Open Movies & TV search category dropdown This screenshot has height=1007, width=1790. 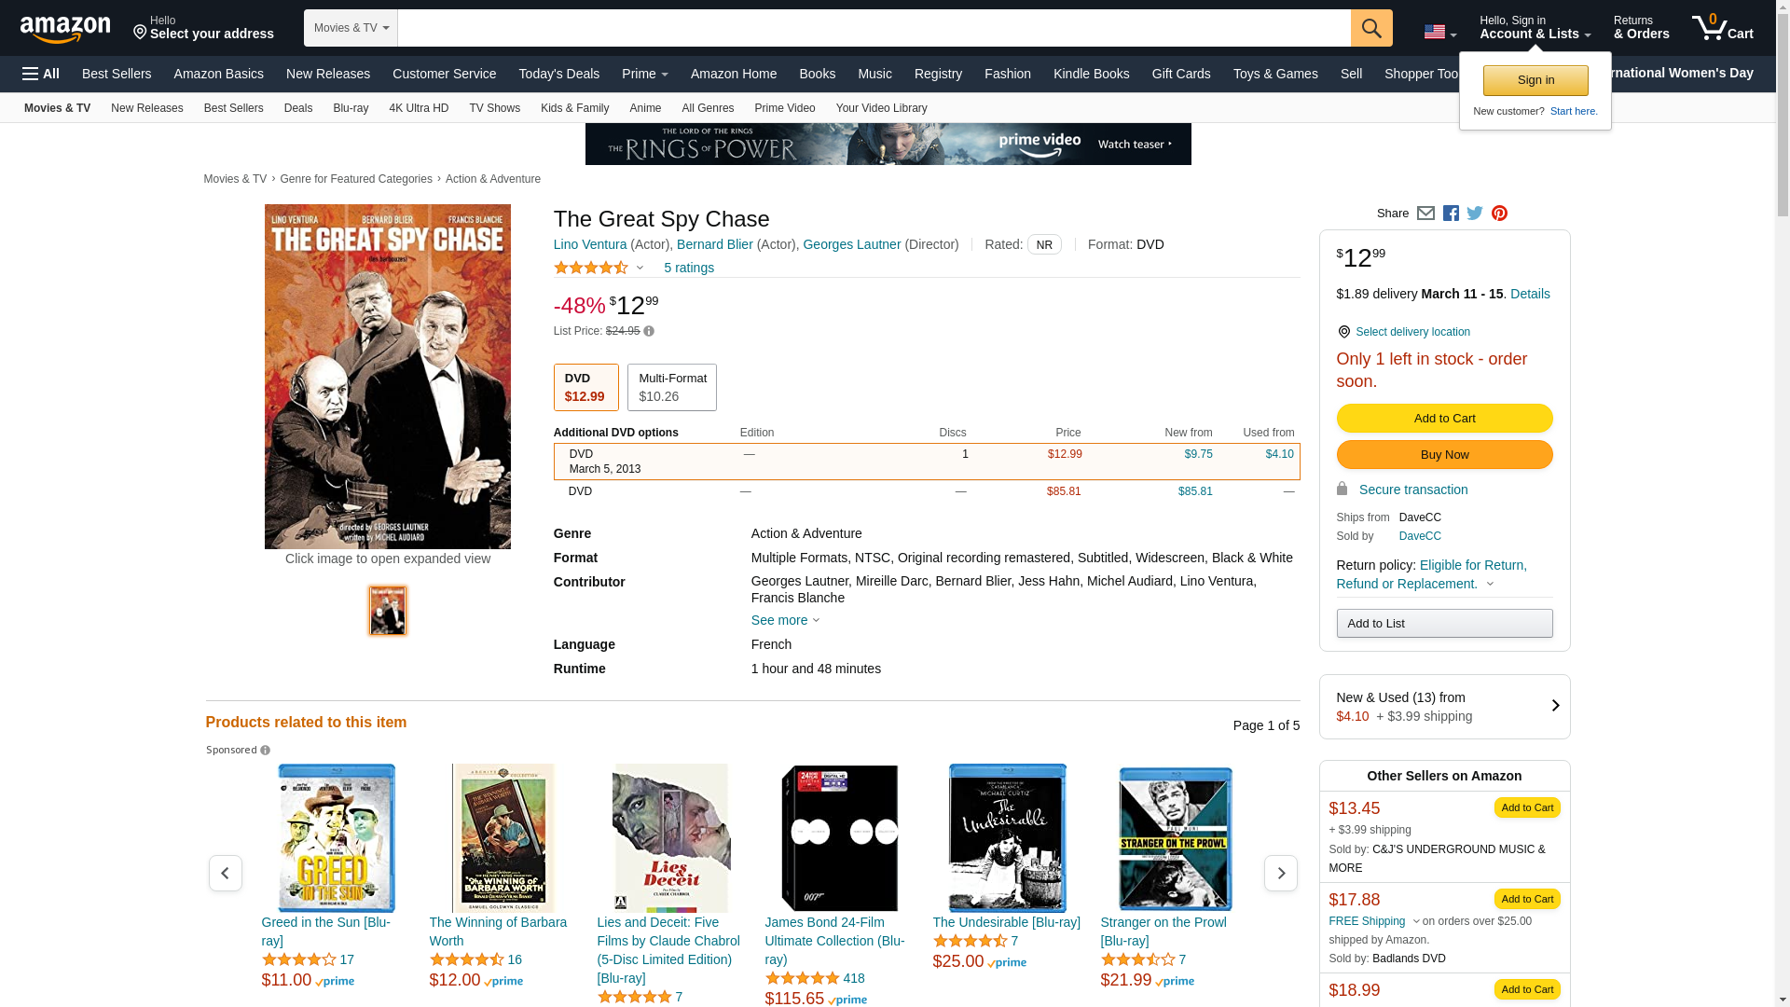tap(351, 28)
